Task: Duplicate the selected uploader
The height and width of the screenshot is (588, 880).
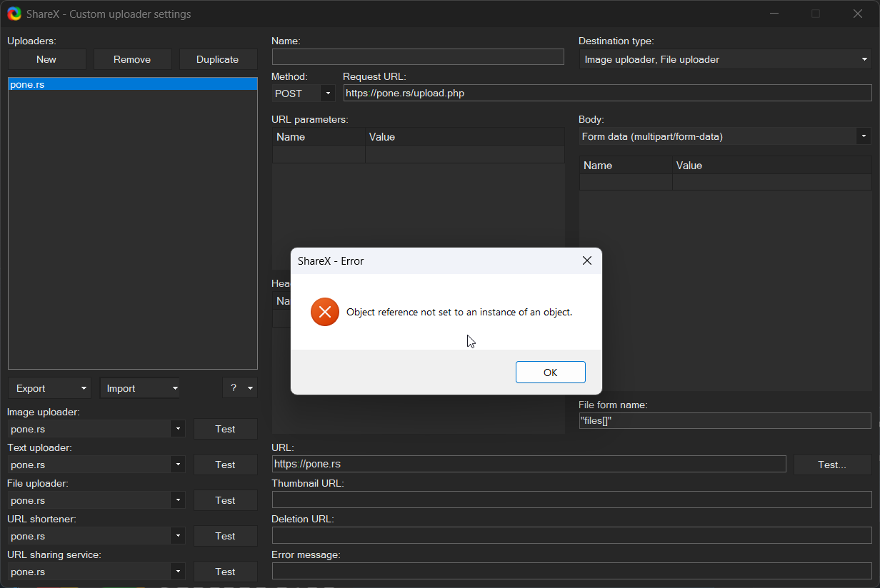Action: 218,59
